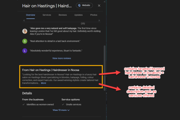Expand View 13 more details

61,110
